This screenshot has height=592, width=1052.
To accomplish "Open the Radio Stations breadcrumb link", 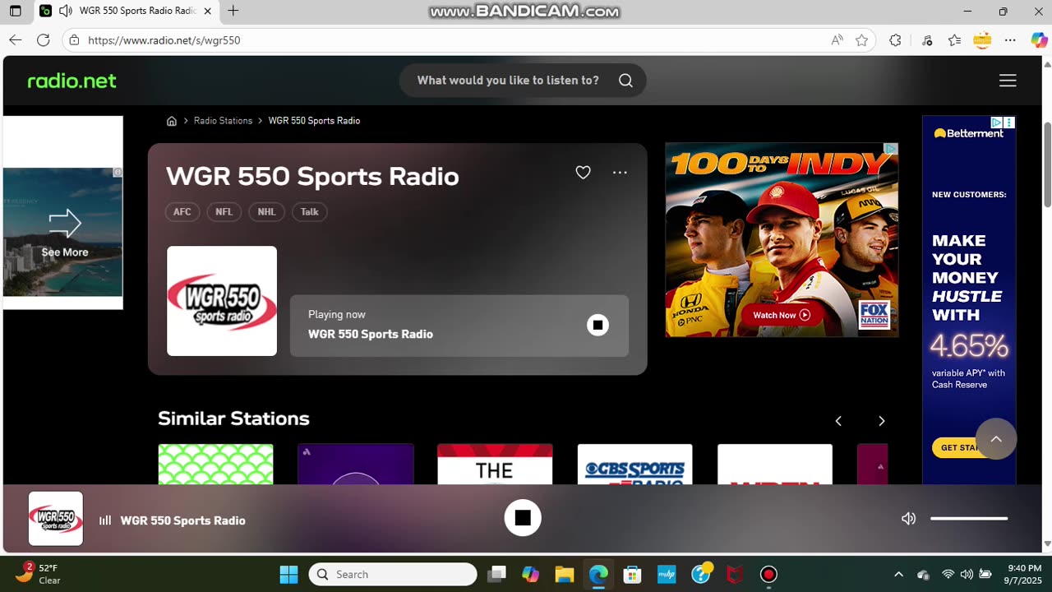I will point(223,121).
